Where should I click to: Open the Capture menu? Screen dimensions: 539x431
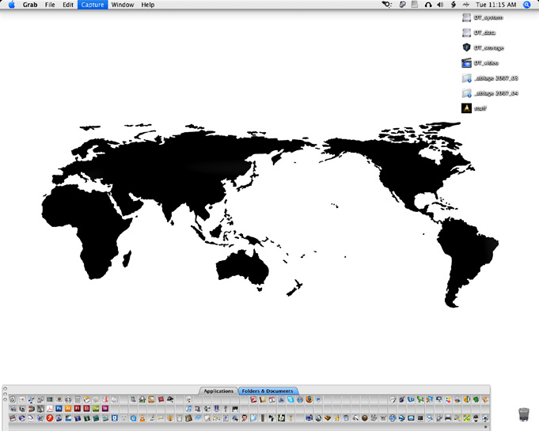click(91, 5)
